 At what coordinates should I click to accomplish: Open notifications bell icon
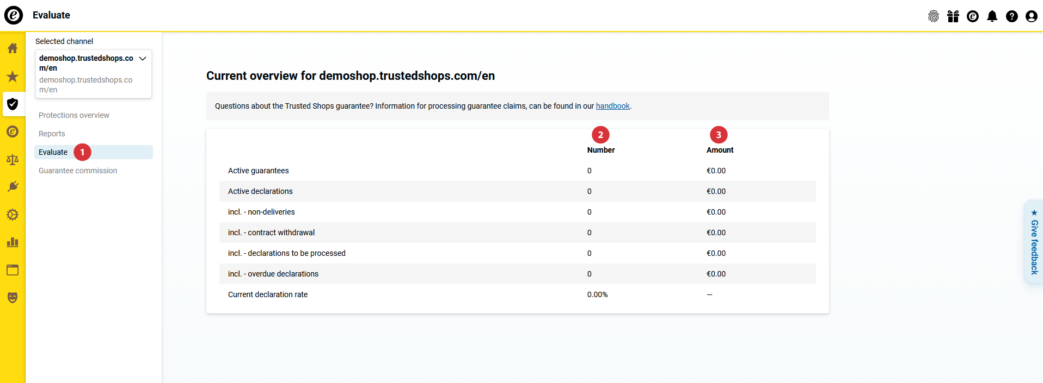coord(992,16)
